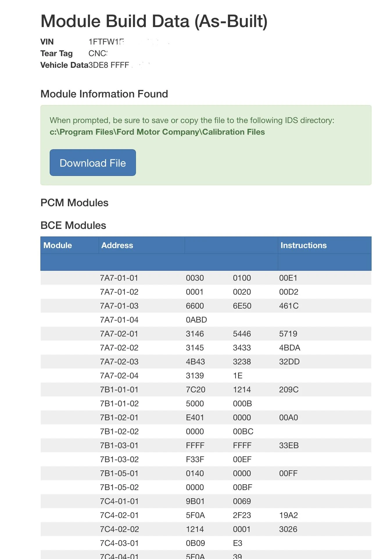
Task: Select the FFFF value in row 7B1-03-01
Action: point(195,445)
